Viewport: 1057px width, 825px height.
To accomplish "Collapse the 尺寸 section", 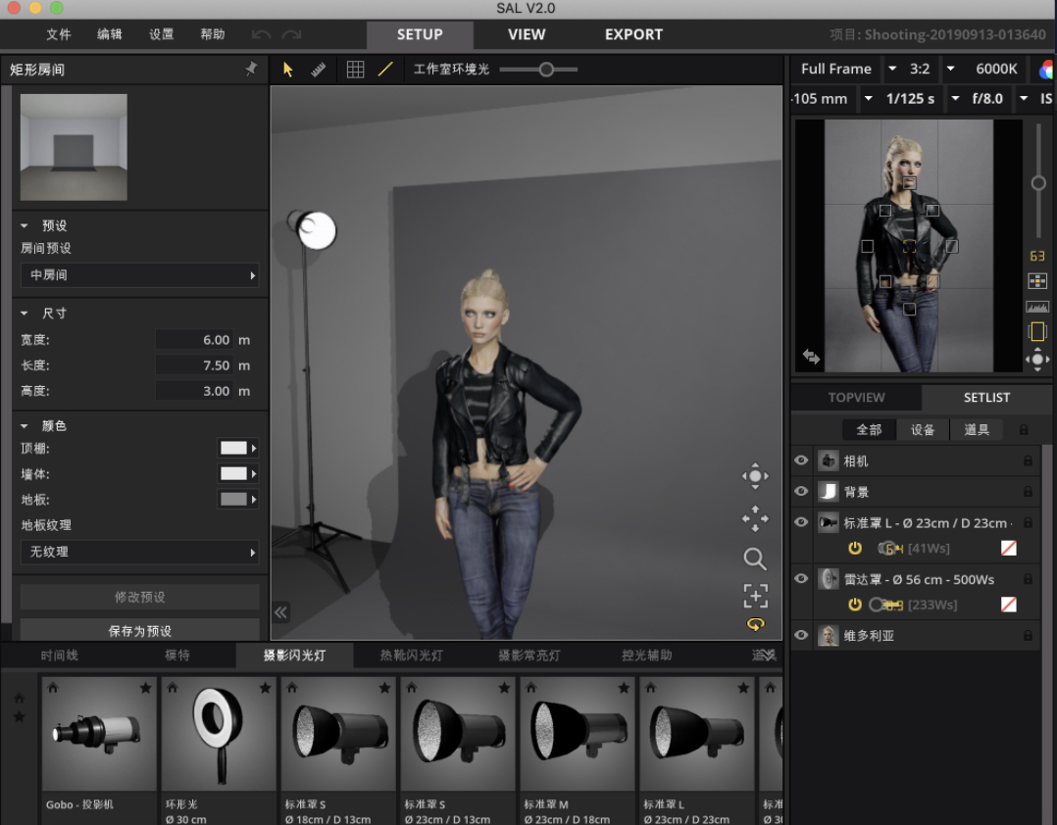I will click(x=25, y=314).
